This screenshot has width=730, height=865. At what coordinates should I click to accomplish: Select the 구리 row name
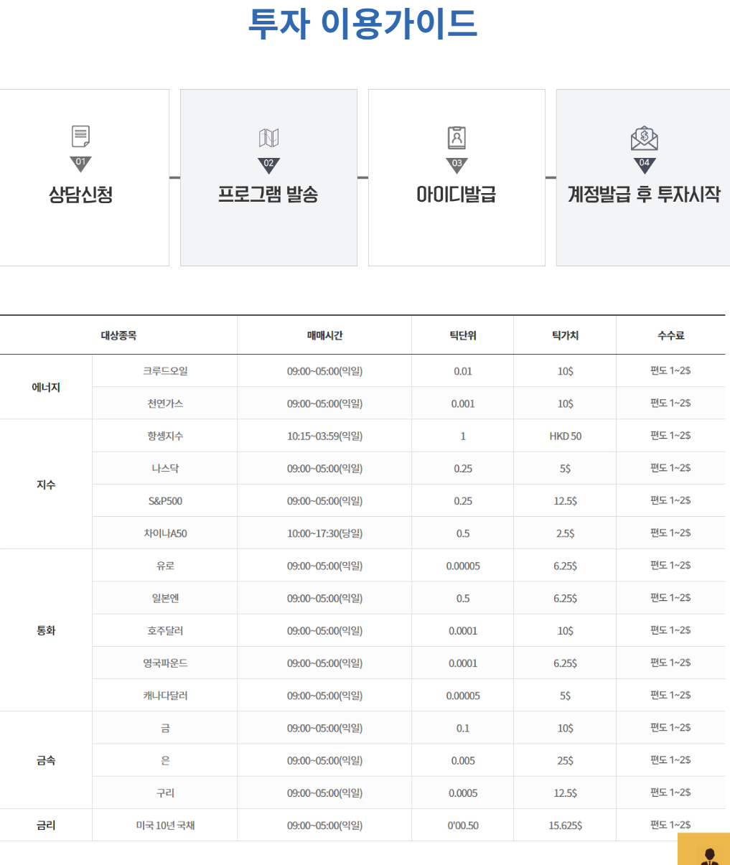click(165, 793)
